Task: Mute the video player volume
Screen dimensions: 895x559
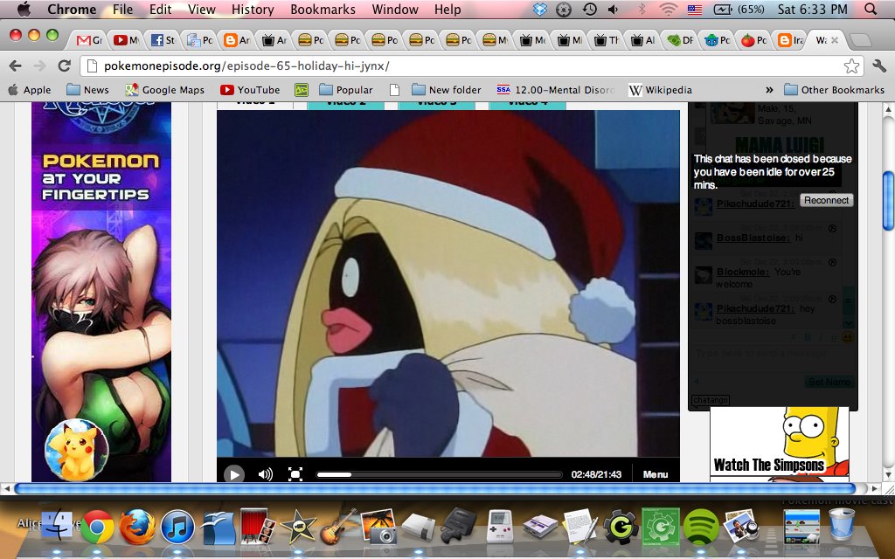Action: (x=266, y=474)
